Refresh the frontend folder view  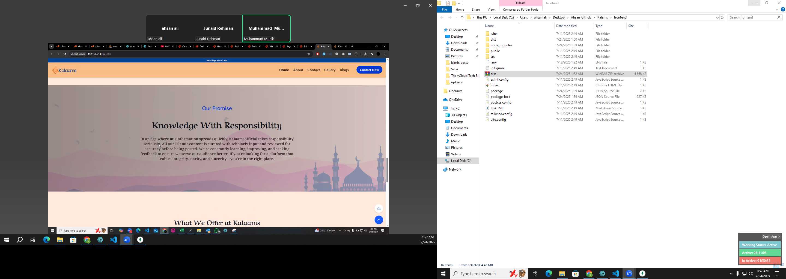coord(722,18)
